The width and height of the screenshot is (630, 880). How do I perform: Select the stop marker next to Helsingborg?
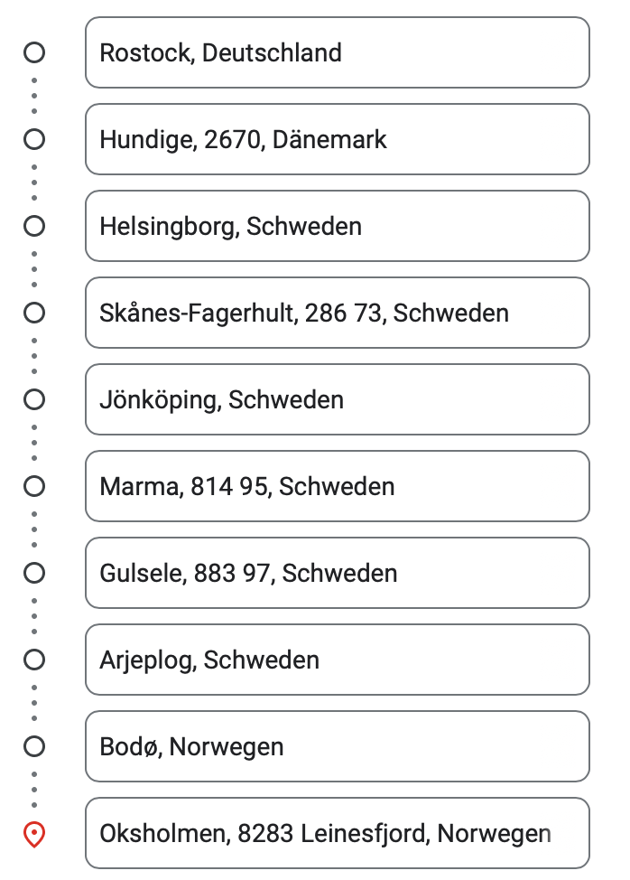[34, 226]
